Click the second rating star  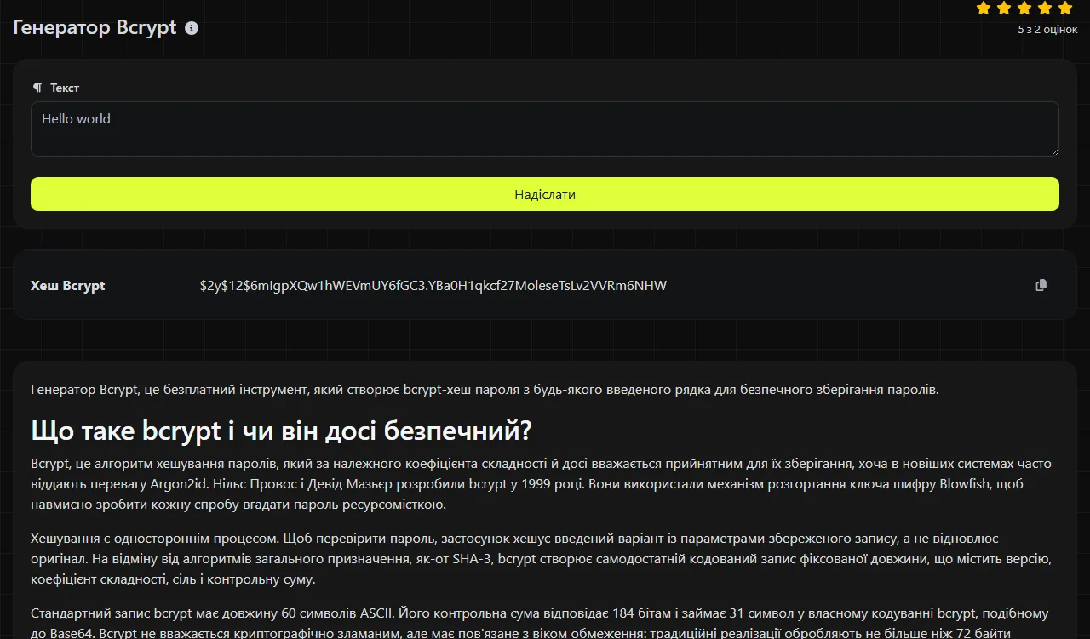point(1004,8)
